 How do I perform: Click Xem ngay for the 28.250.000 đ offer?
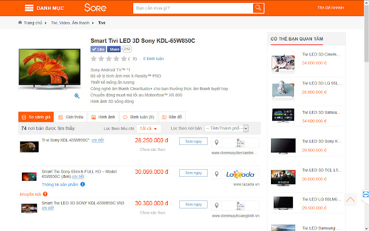pos(193,141)
